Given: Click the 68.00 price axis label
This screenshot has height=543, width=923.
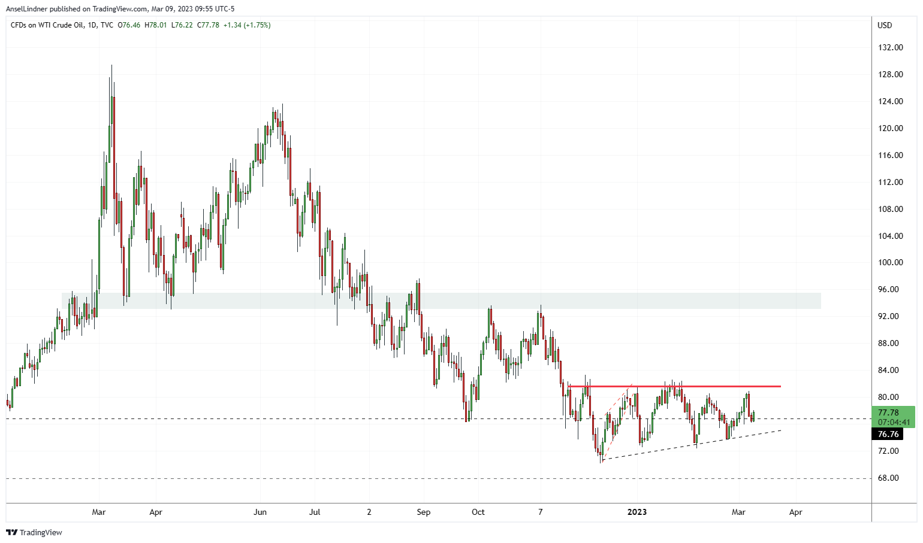Looking at the screenshot, I should click(888, 478).
